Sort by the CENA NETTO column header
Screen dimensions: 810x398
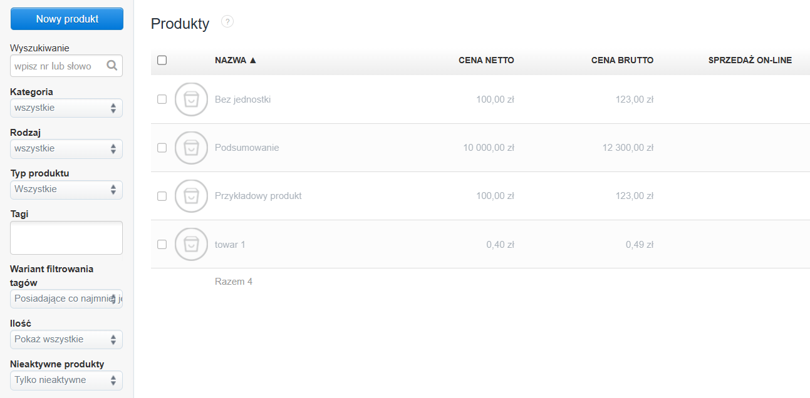[486, 61]
